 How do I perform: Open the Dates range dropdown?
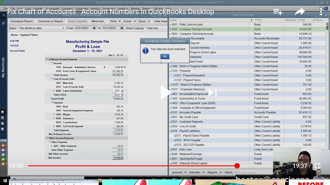pos(42,28)
